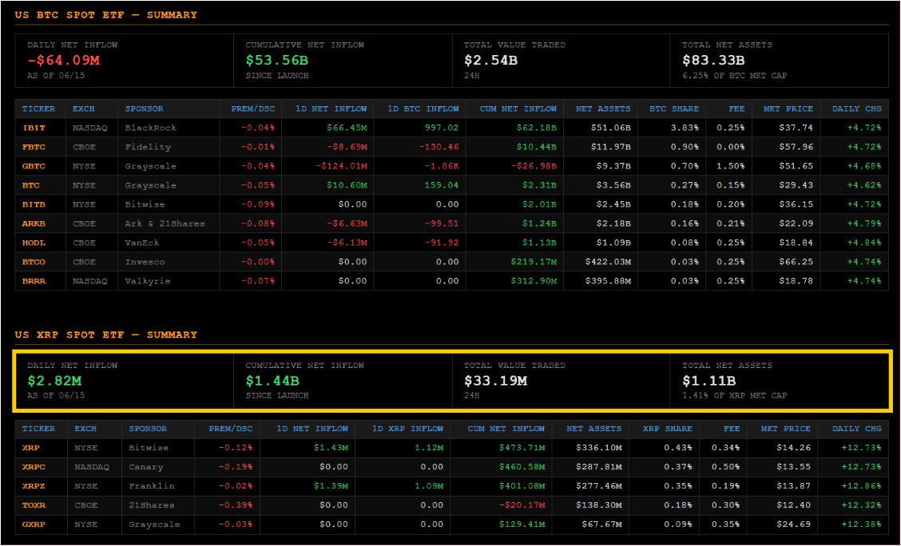
Task: Select the $1.11B XRP total net assets
Action: pos(709,381)
